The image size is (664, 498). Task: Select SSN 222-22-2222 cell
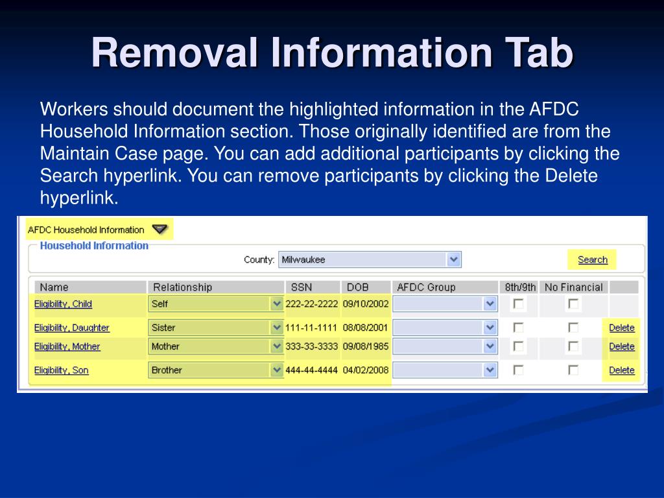312,303
